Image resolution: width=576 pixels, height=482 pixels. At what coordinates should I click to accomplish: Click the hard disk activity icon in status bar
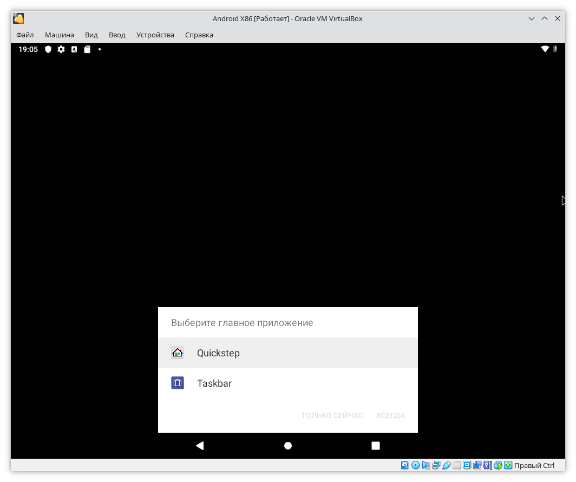coord(404,465)
